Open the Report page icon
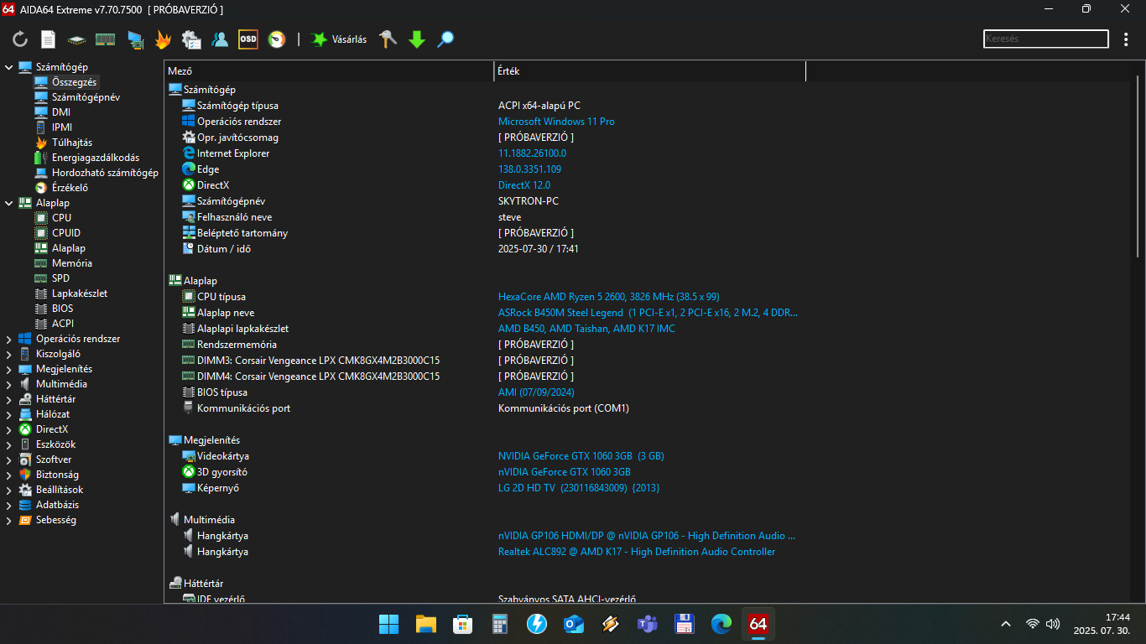The width and height of the screenshot is (1146, 644). coord(48,39)
